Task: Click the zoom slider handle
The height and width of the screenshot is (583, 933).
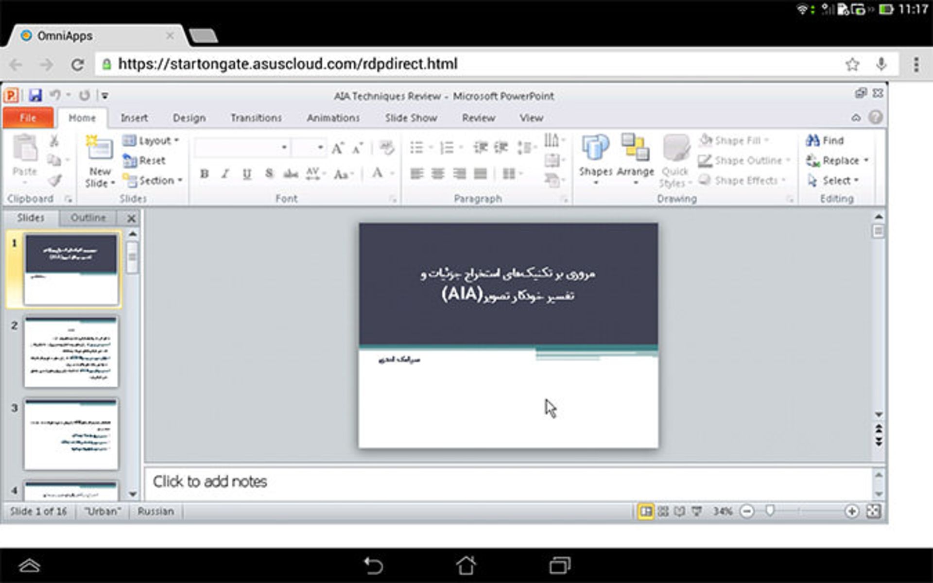Action: tap(770, 511)
